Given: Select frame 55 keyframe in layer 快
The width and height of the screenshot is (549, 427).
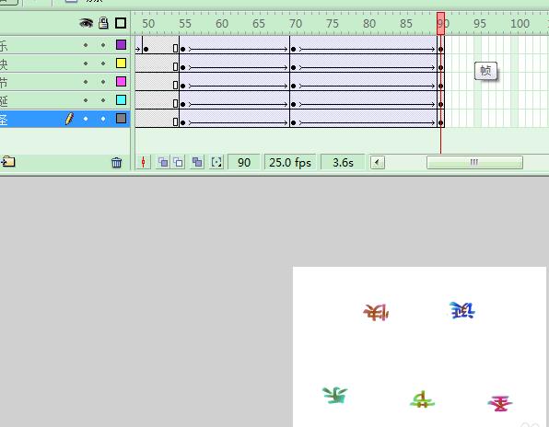Looking at the screenshot, I should tap(182, 67).
